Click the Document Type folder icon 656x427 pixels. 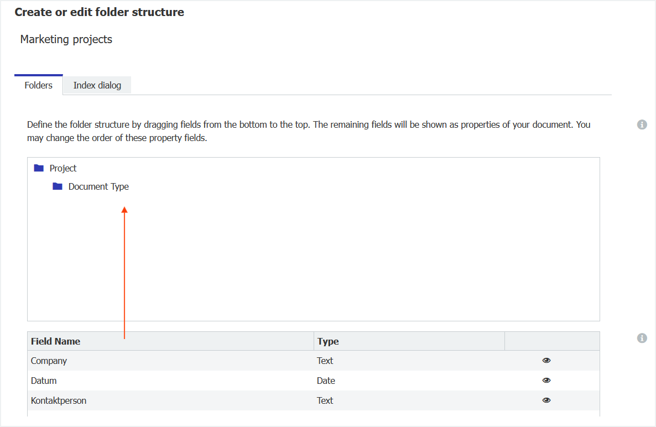tap(58, 187)
